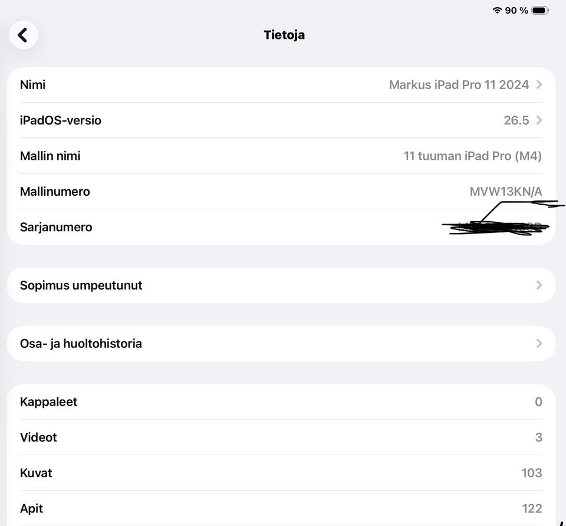This screenshot has height=526, width=566.
Task: Expand the iPadOS-versio chevron
Action: [x=539, y=120]
